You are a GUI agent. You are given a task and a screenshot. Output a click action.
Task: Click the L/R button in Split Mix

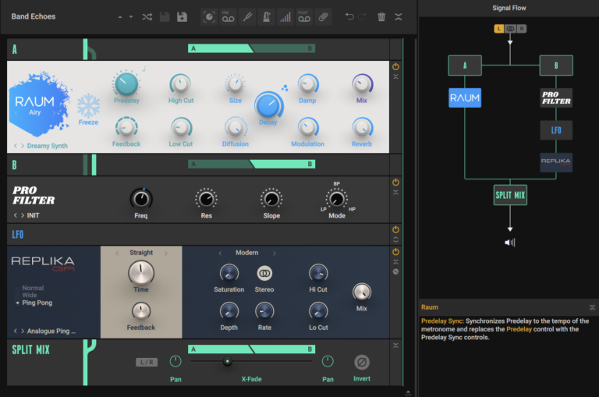[x=147, y=362]
